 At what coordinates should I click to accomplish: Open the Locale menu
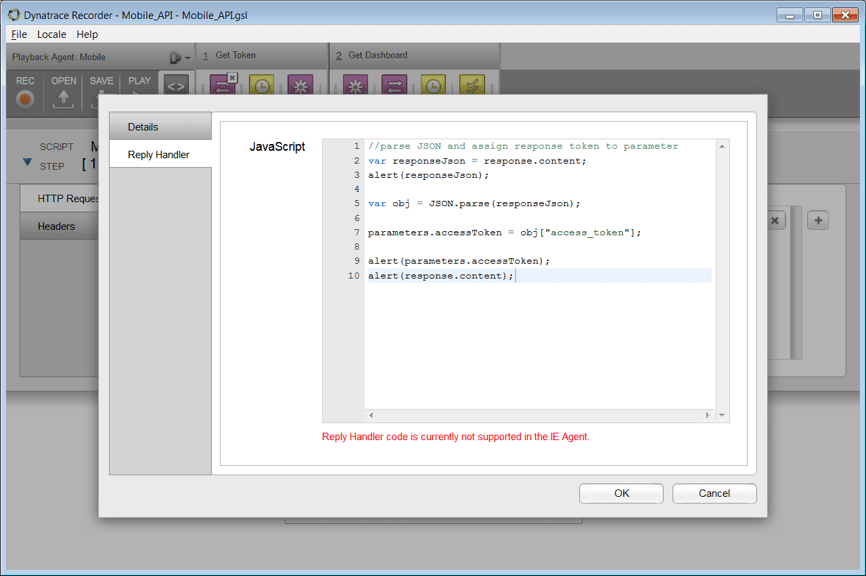point(51,34)
